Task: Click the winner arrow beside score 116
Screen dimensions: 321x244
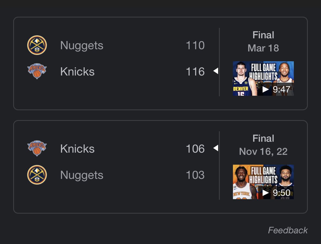Action: coord(216,72)
